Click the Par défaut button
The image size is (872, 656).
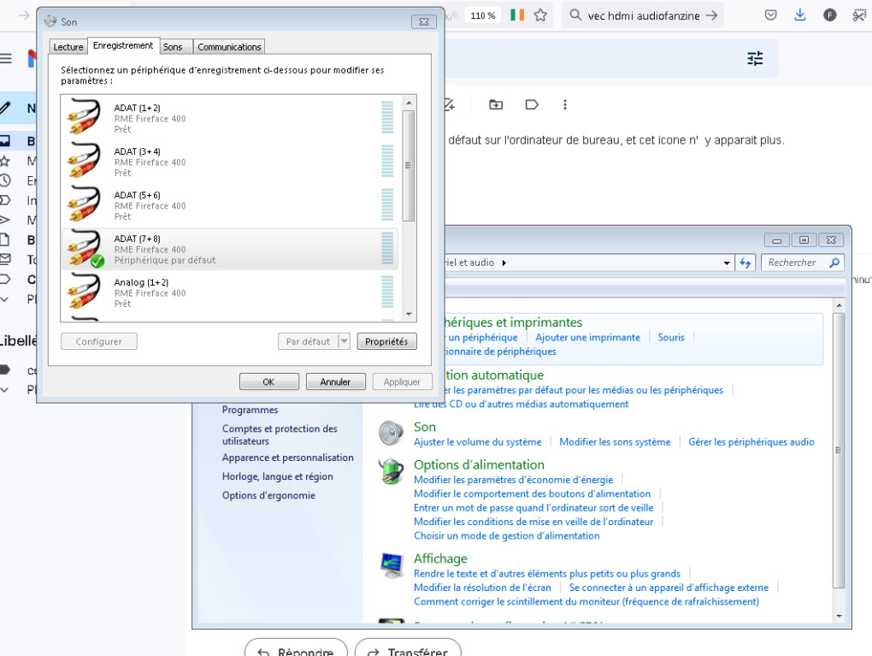point(308,341)
